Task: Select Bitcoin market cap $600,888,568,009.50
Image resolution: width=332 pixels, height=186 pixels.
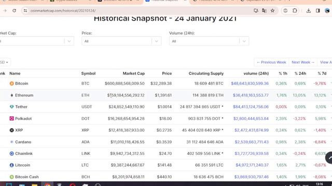Action: 125,84
